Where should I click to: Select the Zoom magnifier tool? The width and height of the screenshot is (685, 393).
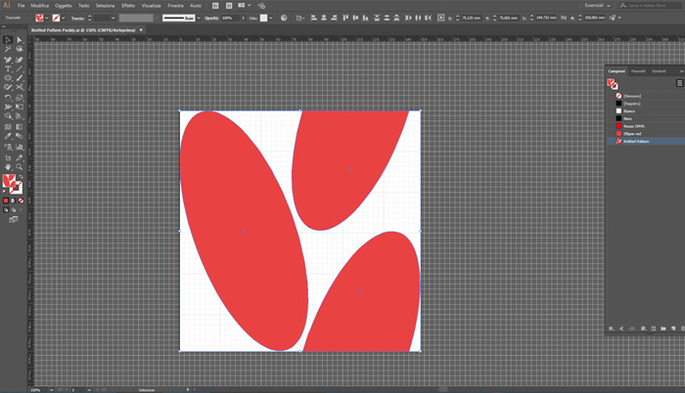pos(20,167)
